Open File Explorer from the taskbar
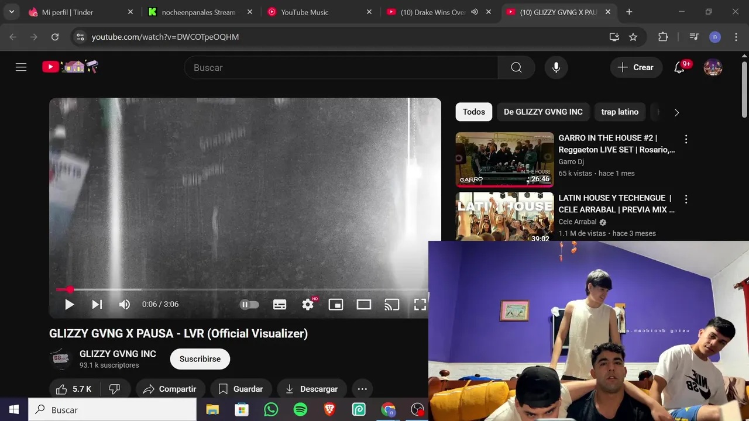This screenshot has height=421, width=749. point(212,410)
